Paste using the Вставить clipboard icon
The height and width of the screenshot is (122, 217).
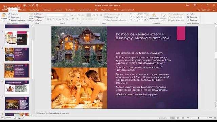coord(4,15)
